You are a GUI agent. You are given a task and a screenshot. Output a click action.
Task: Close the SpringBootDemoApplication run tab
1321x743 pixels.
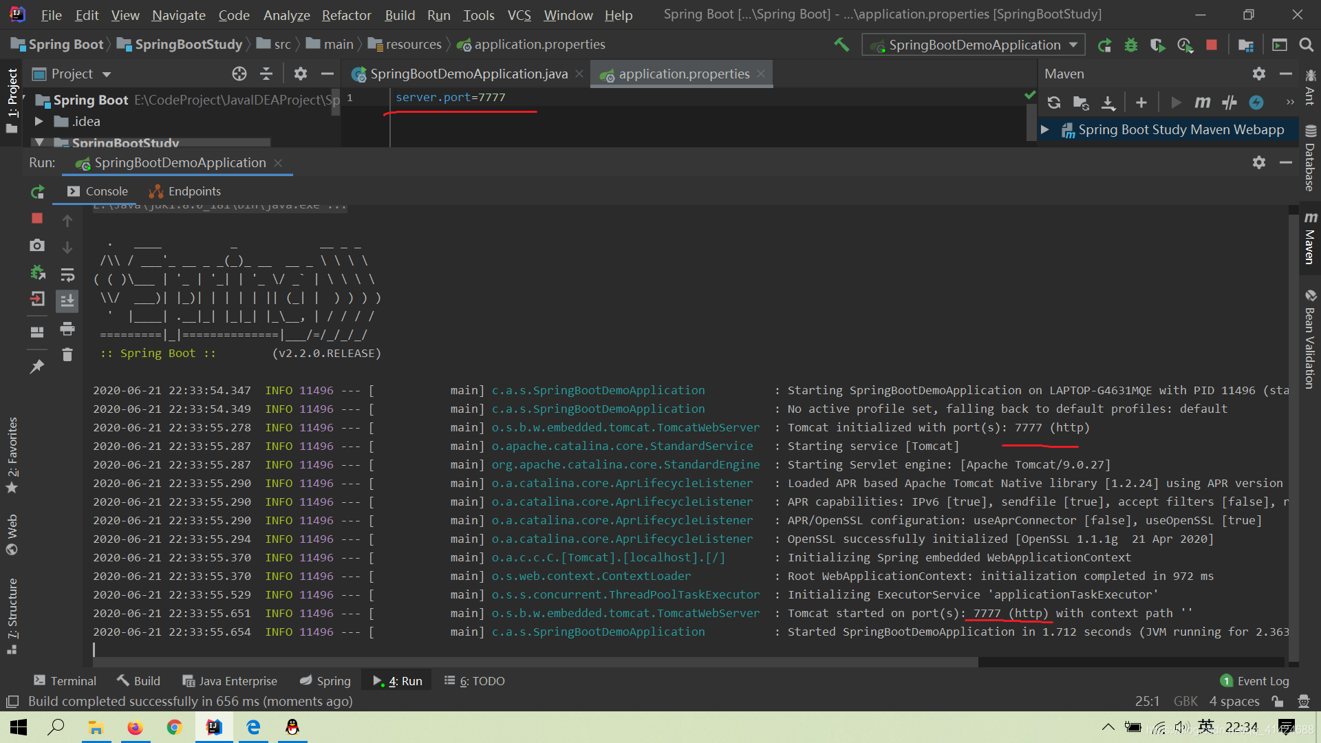tap(278, 163)
